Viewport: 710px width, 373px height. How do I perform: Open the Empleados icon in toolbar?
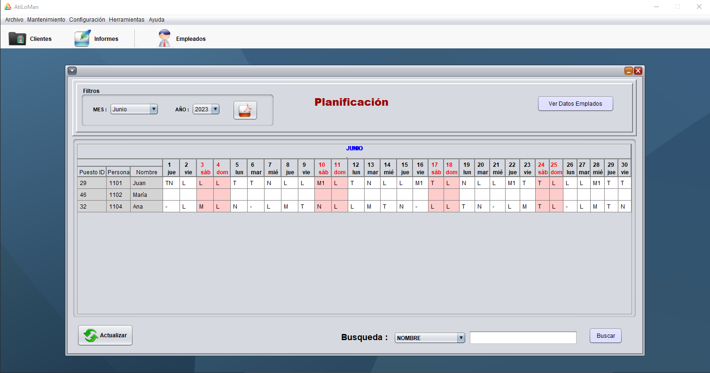pyautogui.click(x=164, y=38)
